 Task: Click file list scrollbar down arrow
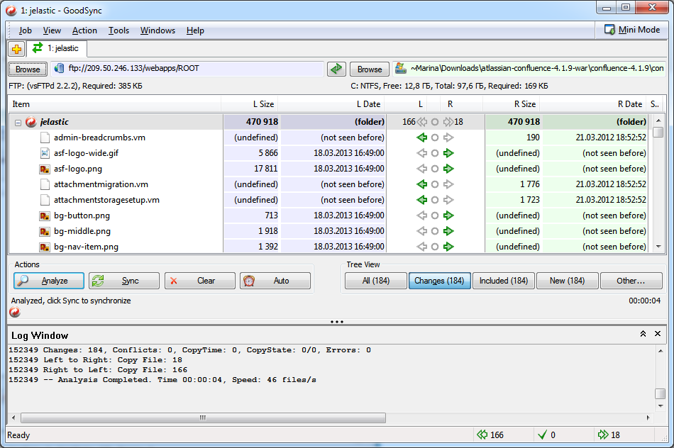(x=658, y=247)
